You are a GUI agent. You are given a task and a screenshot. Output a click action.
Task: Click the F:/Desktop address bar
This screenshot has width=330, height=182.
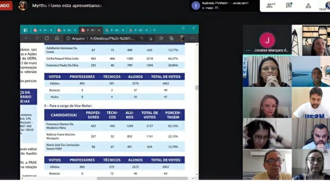112,38
